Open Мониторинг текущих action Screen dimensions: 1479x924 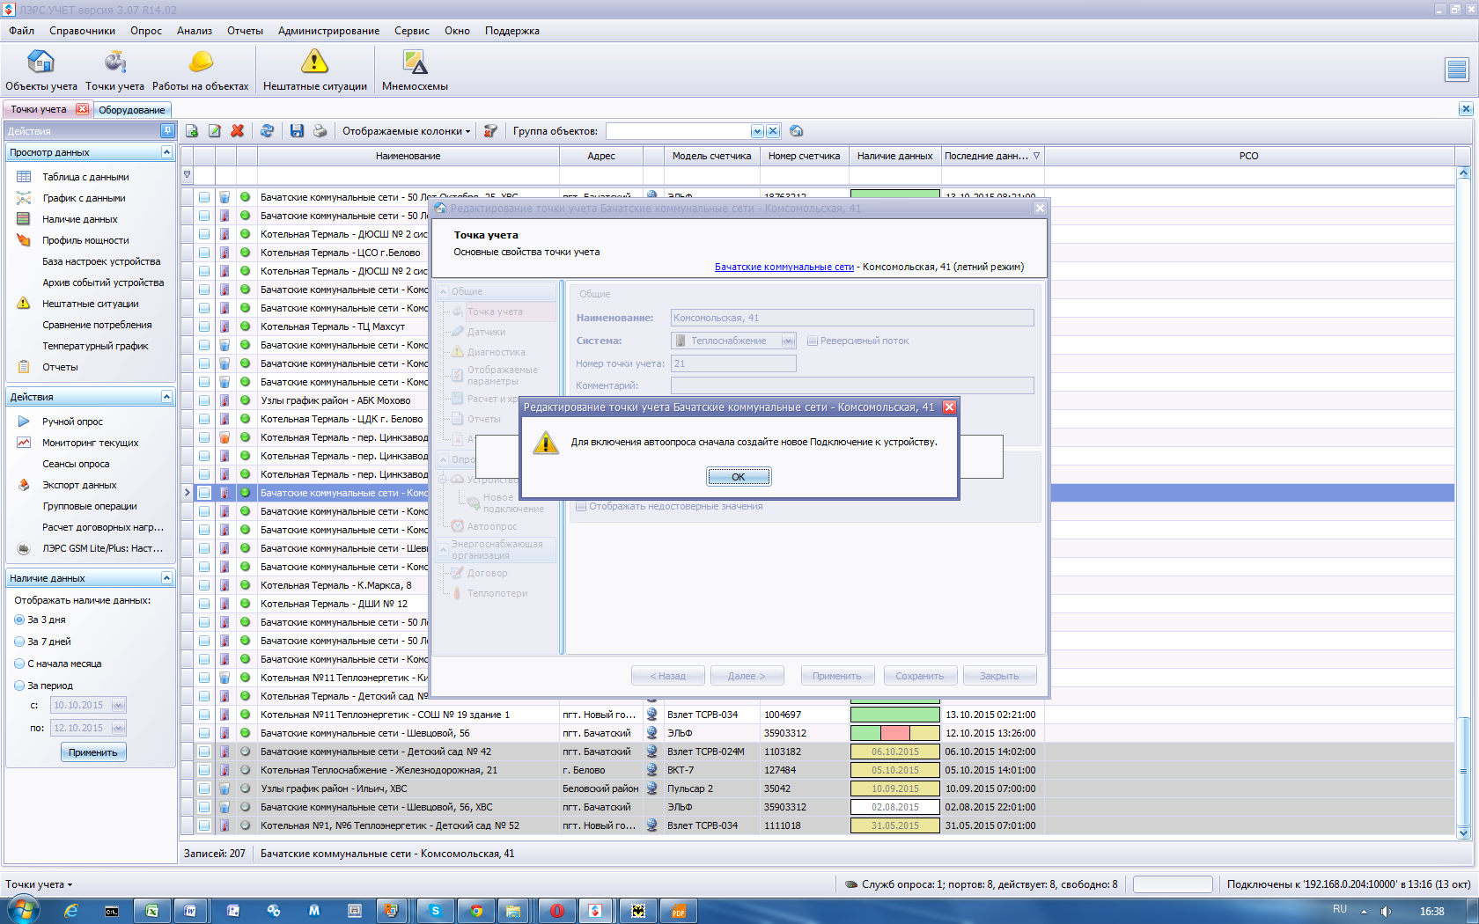90,443
